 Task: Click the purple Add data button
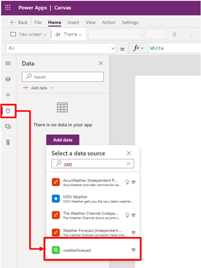tap(63, 140)
